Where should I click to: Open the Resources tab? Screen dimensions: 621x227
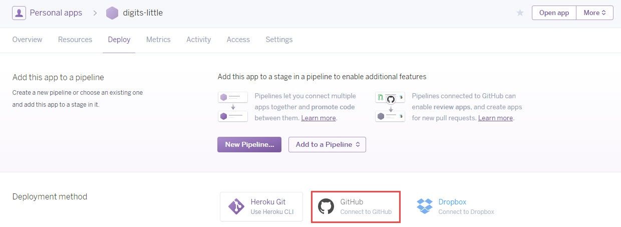pyautogui.click(x=75, y=40)
